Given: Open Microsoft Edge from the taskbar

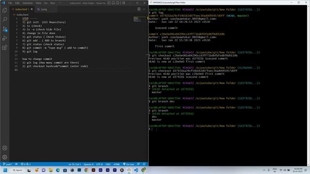Looking at the screenshot, I should (58, 170).
